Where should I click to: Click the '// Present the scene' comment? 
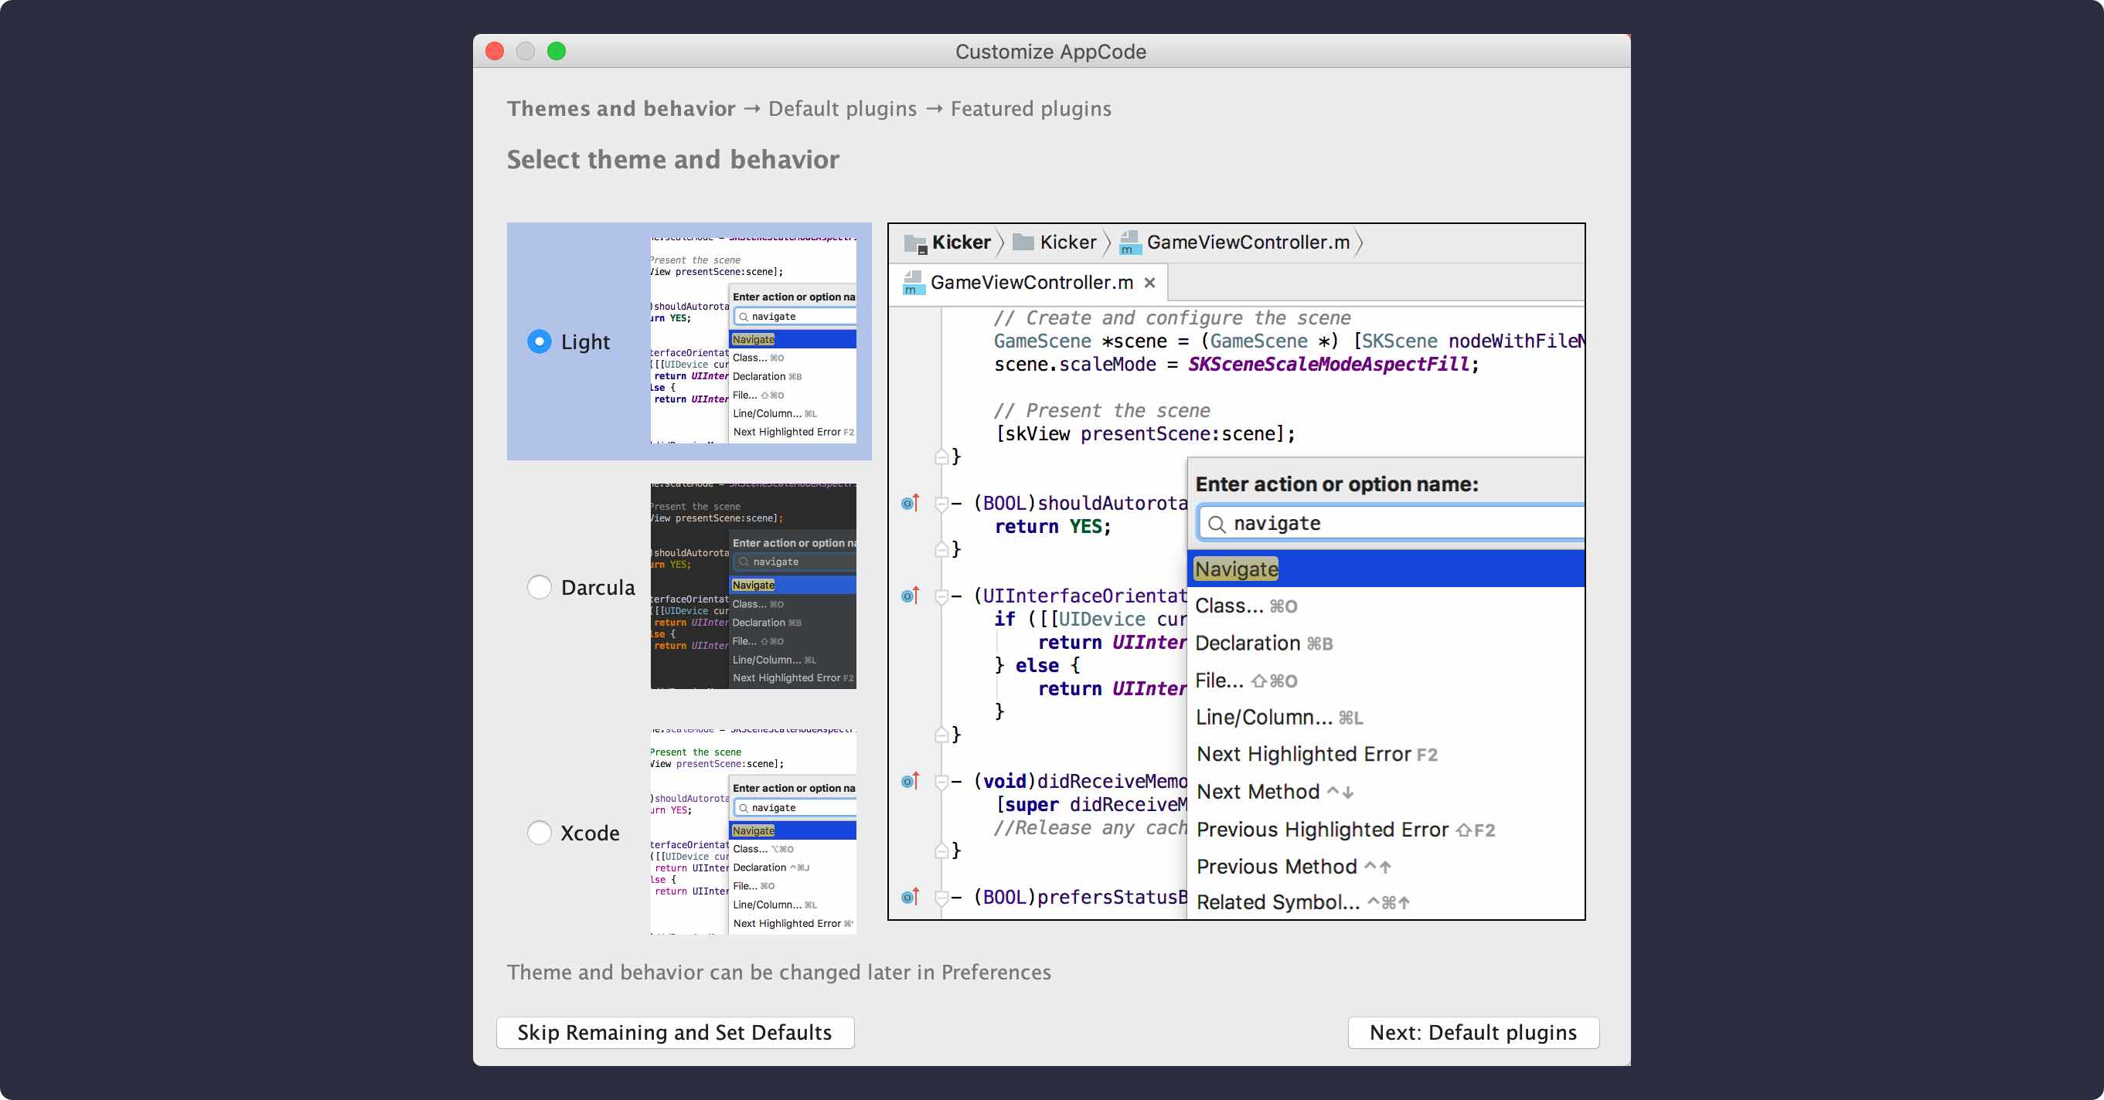tap(1101, 410)
